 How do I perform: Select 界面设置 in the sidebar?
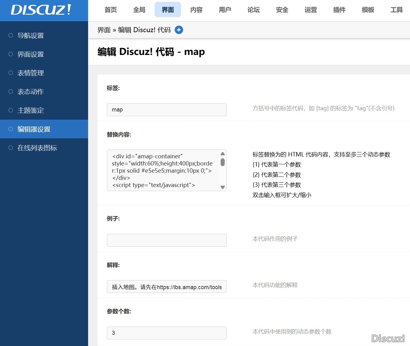pyautogui.click(x=31, y=54)
